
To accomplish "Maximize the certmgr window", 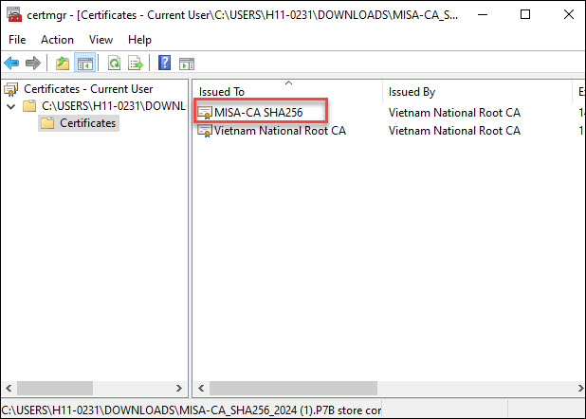I will tap(525, 14).
